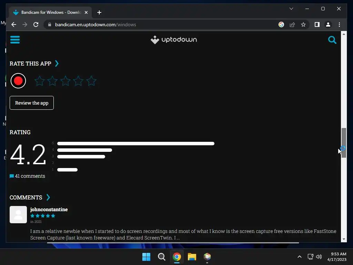Click johnconstantine's five-star rating
Image resolution: width=353 pixels, height=265 pixels.
(43, 216)
